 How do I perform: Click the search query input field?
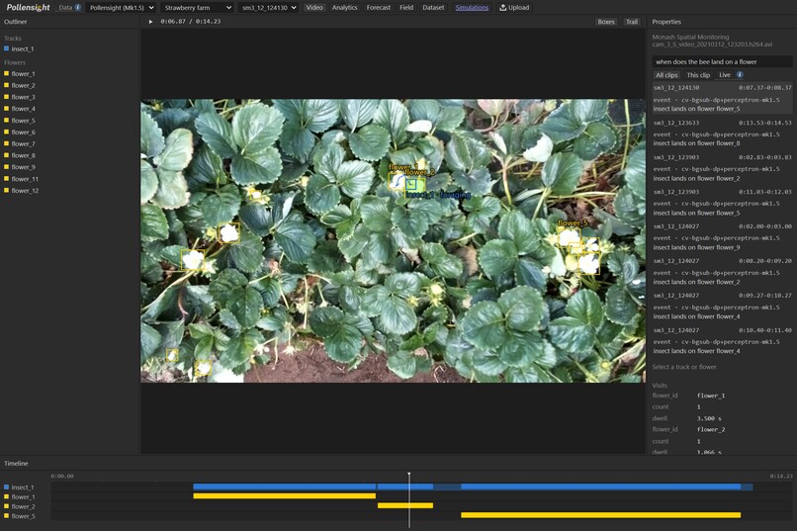click(722, 62)
